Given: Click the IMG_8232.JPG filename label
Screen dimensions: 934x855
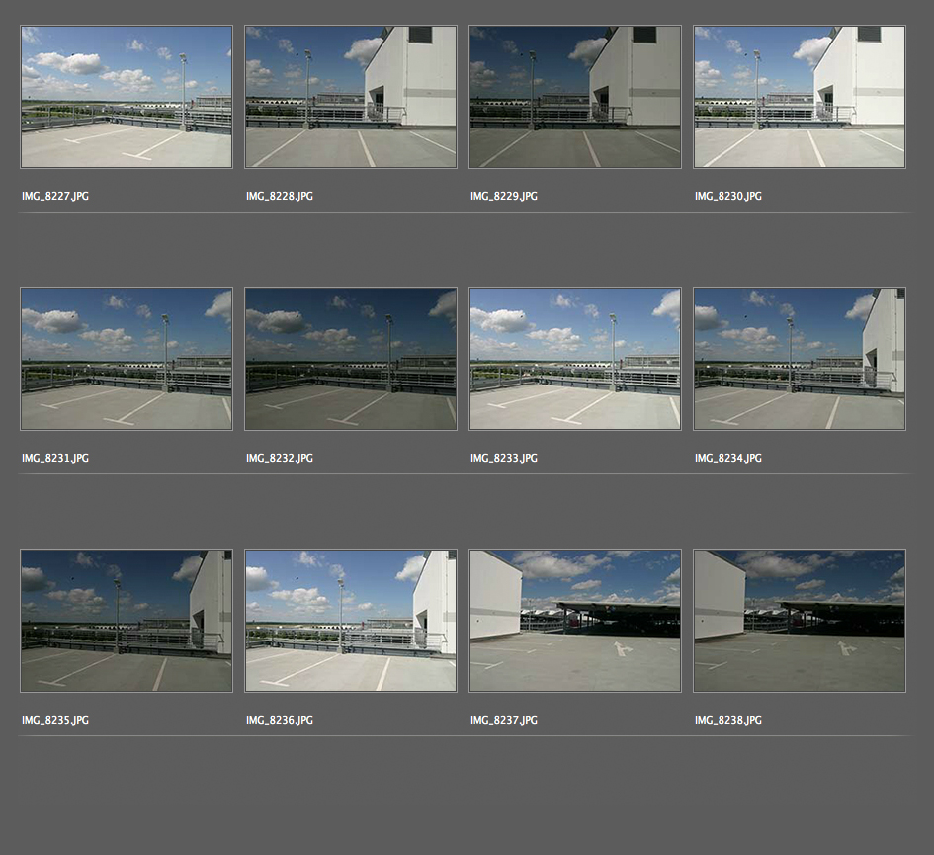Looking at the screenshot, I should point(280,459).
